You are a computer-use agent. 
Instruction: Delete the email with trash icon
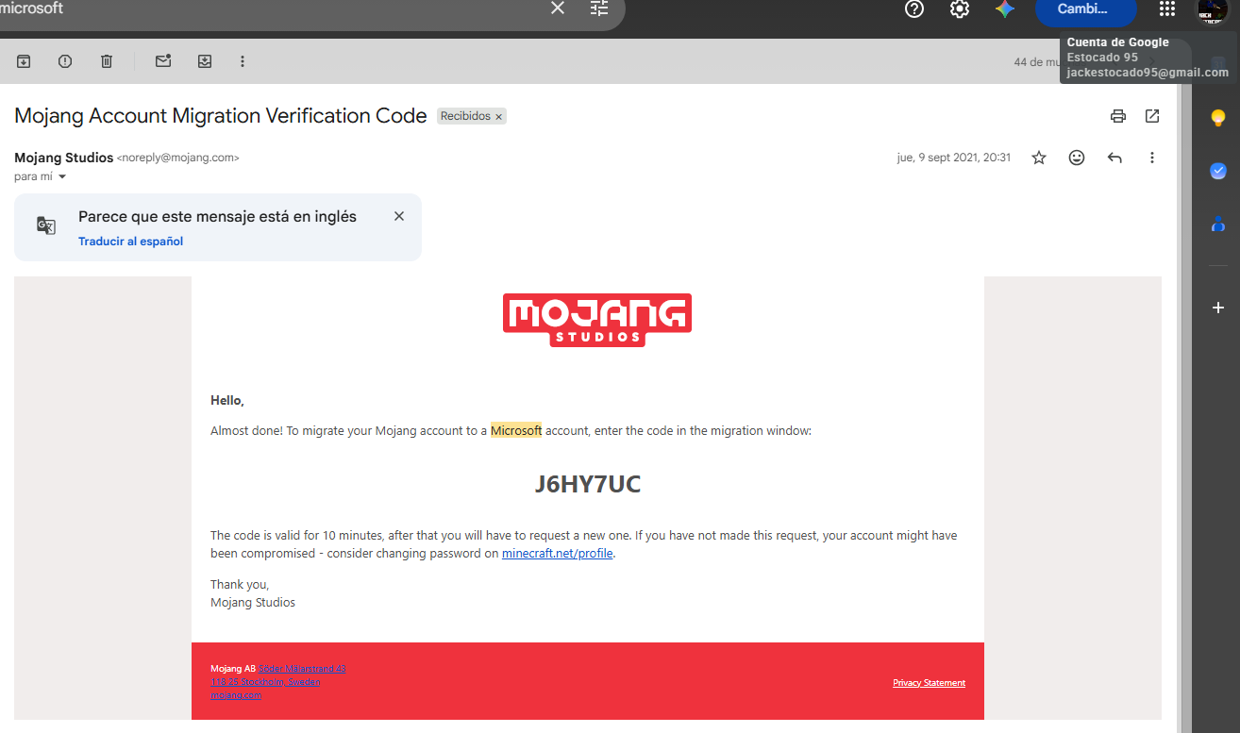coord(107,61)
